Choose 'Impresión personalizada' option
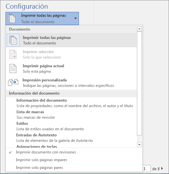Screen dimensions: 169x174 tap(72, 83)
